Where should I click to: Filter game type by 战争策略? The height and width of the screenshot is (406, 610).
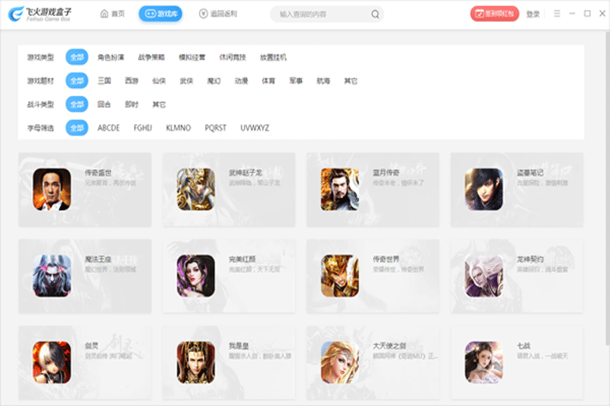coord(151,57)
